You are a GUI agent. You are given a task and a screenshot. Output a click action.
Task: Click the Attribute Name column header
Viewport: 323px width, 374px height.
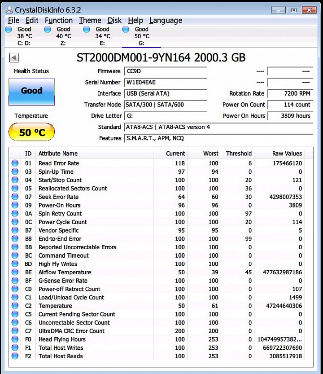(x=95, y=154)
